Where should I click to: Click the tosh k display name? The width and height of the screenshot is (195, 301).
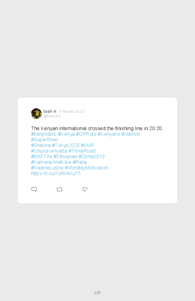[50, 111]
